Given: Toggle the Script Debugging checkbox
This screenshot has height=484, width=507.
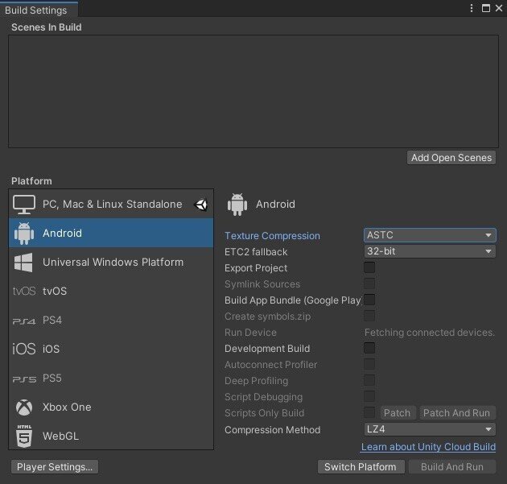Looking at the screenshot, I should coord(369,397).
